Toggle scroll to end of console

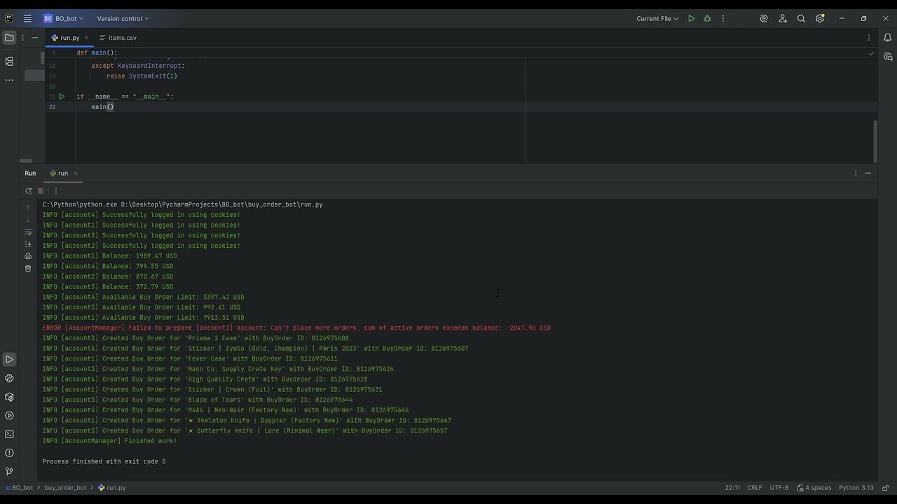[28, 244]
